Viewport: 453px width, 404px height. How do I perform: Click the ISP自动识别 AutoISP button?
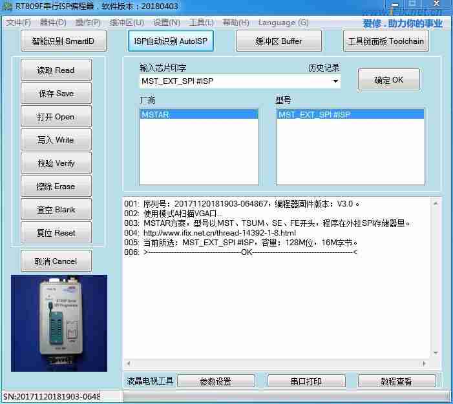tap(171, 41)
